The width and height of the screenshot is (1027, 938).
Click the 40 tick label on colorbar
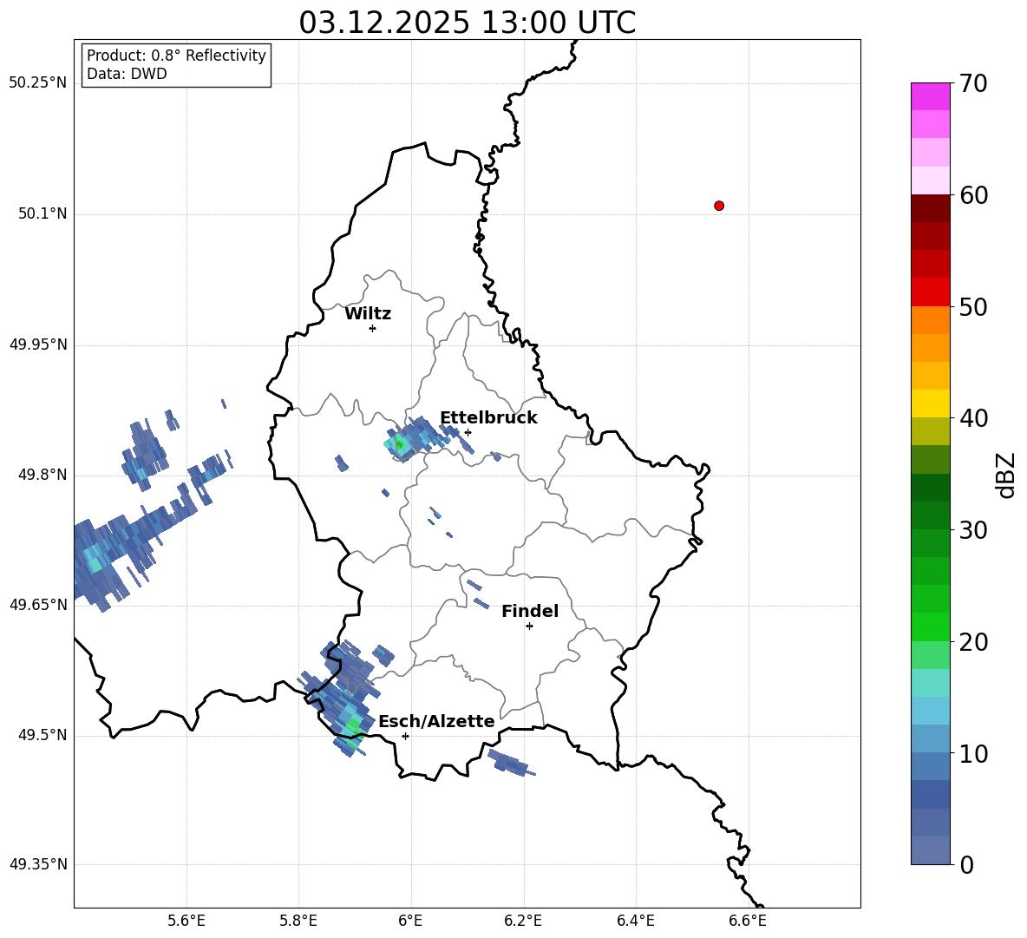pyautogui.click(x=973, y=418)
